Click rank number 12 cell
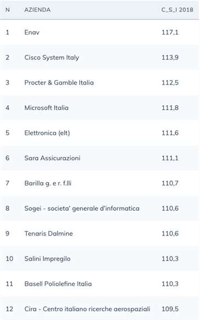This screenshot has width=200, height=320. click(9, 309)
